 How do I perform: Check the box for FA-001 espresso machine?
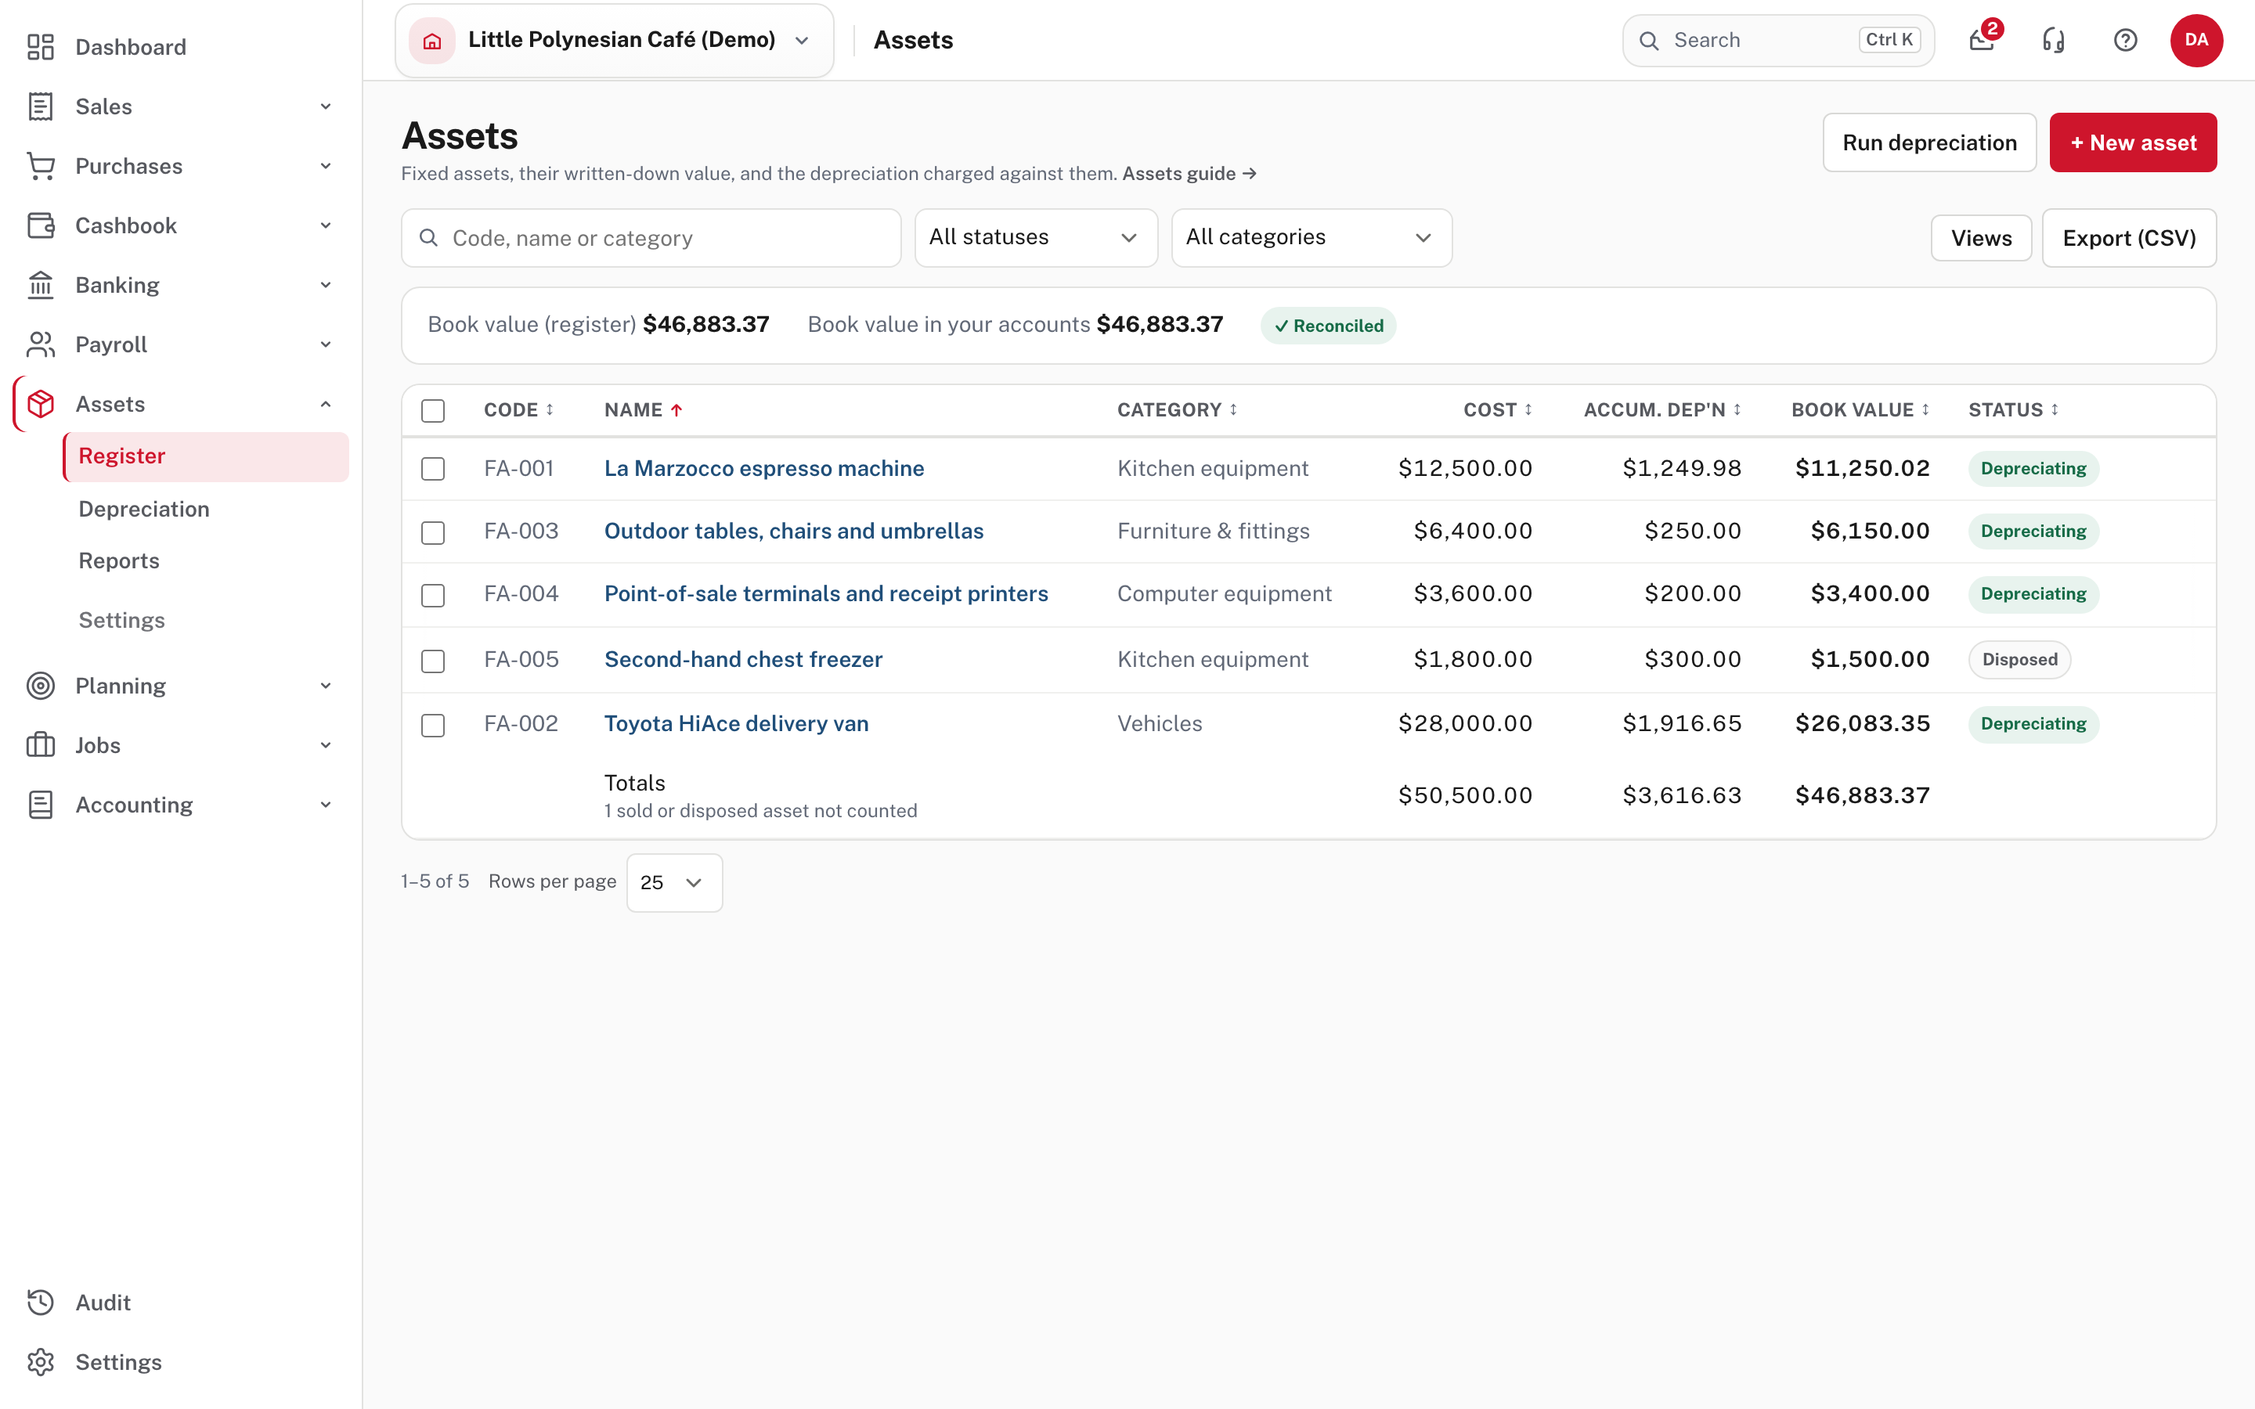click(x=433, y=469)
